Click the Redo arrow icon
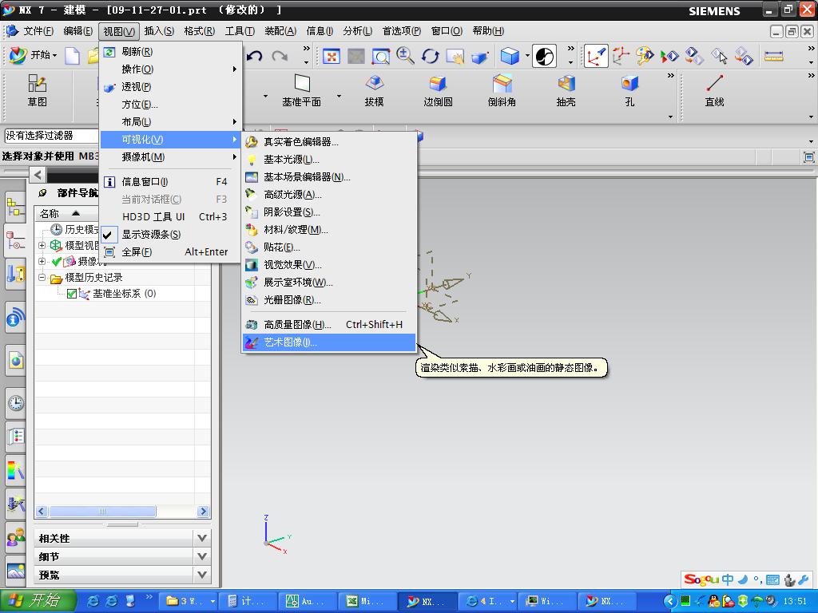Screen dimensions: 818x613 (280, 56)
